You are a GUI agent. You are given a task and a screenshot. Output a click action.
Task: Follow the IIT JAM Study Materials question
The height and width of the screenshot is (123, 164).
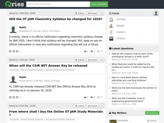[80, 106]
